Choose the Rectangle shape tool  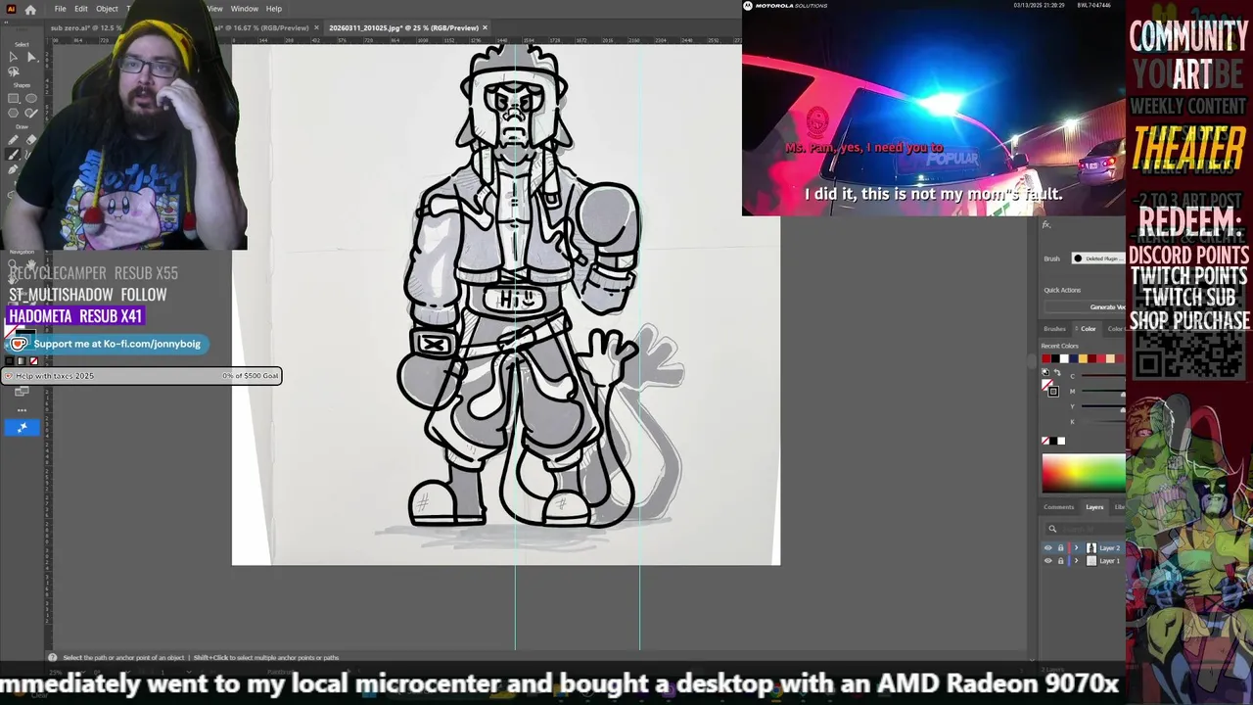[x=13, y=98]
